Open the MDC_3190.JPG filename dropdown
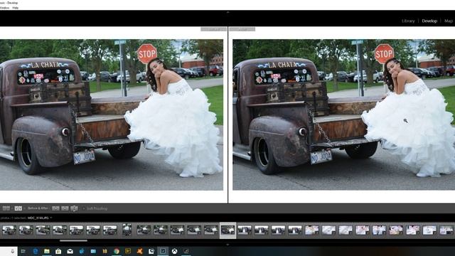Screen dimensions: 455x256 pos(40,218)
